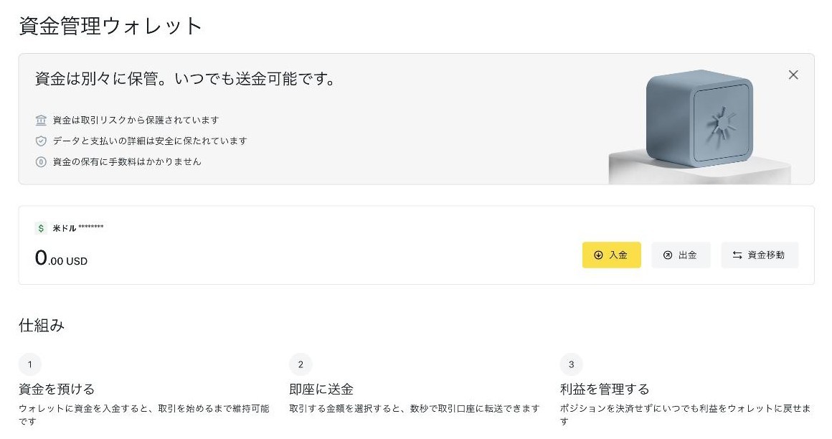This screenshot has height=439, width=832.
Task: Click the shield icon beside データと支払いの詳細
Action: click(x=41, y=141)
